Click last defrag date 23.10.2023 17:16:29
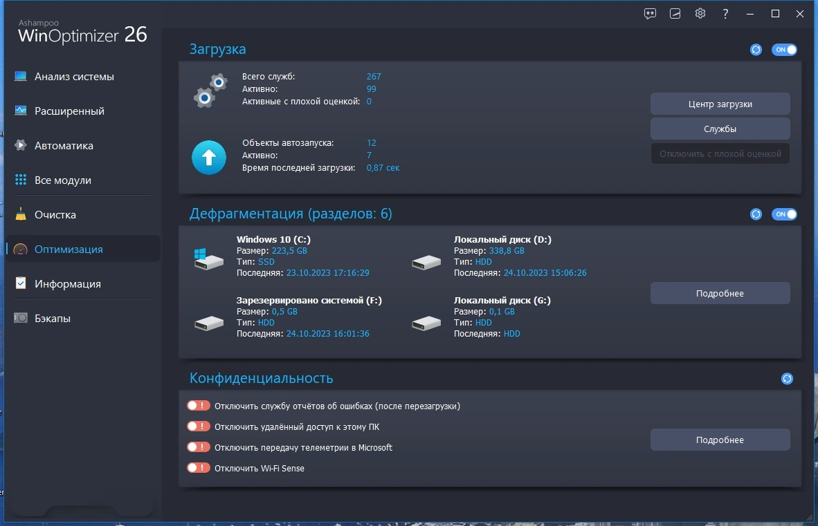The height and width of the screenshot is (526, 818). (x=327, y=272)
